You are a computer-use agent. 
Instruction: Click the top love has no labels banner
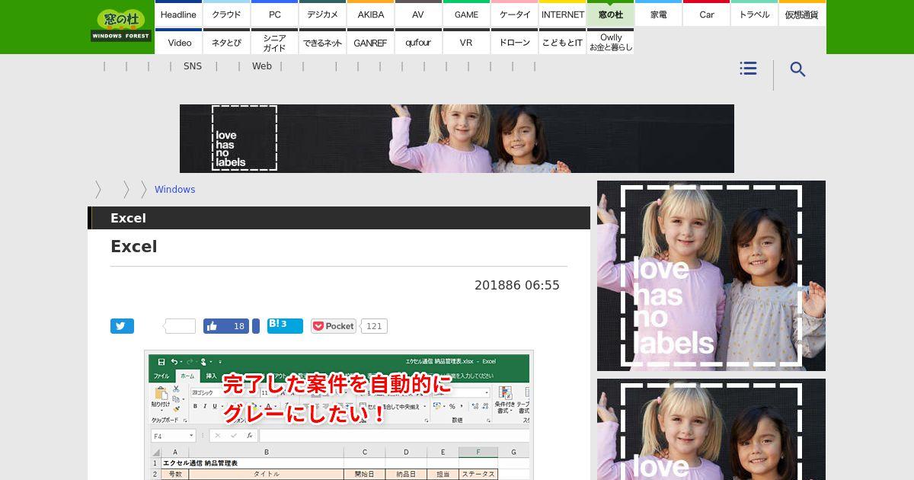(x=457, y=139)
